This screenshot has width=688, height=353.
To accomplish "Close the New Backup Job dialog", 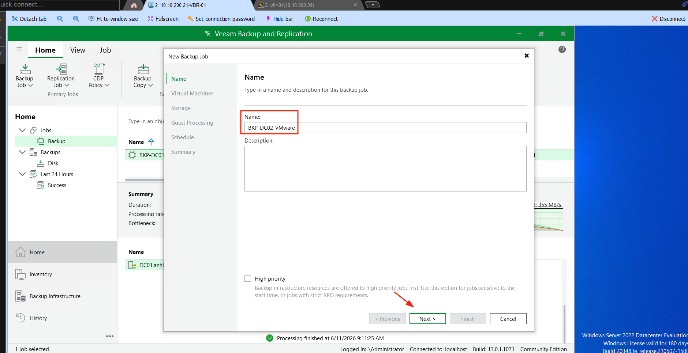I will click(526, 56).
